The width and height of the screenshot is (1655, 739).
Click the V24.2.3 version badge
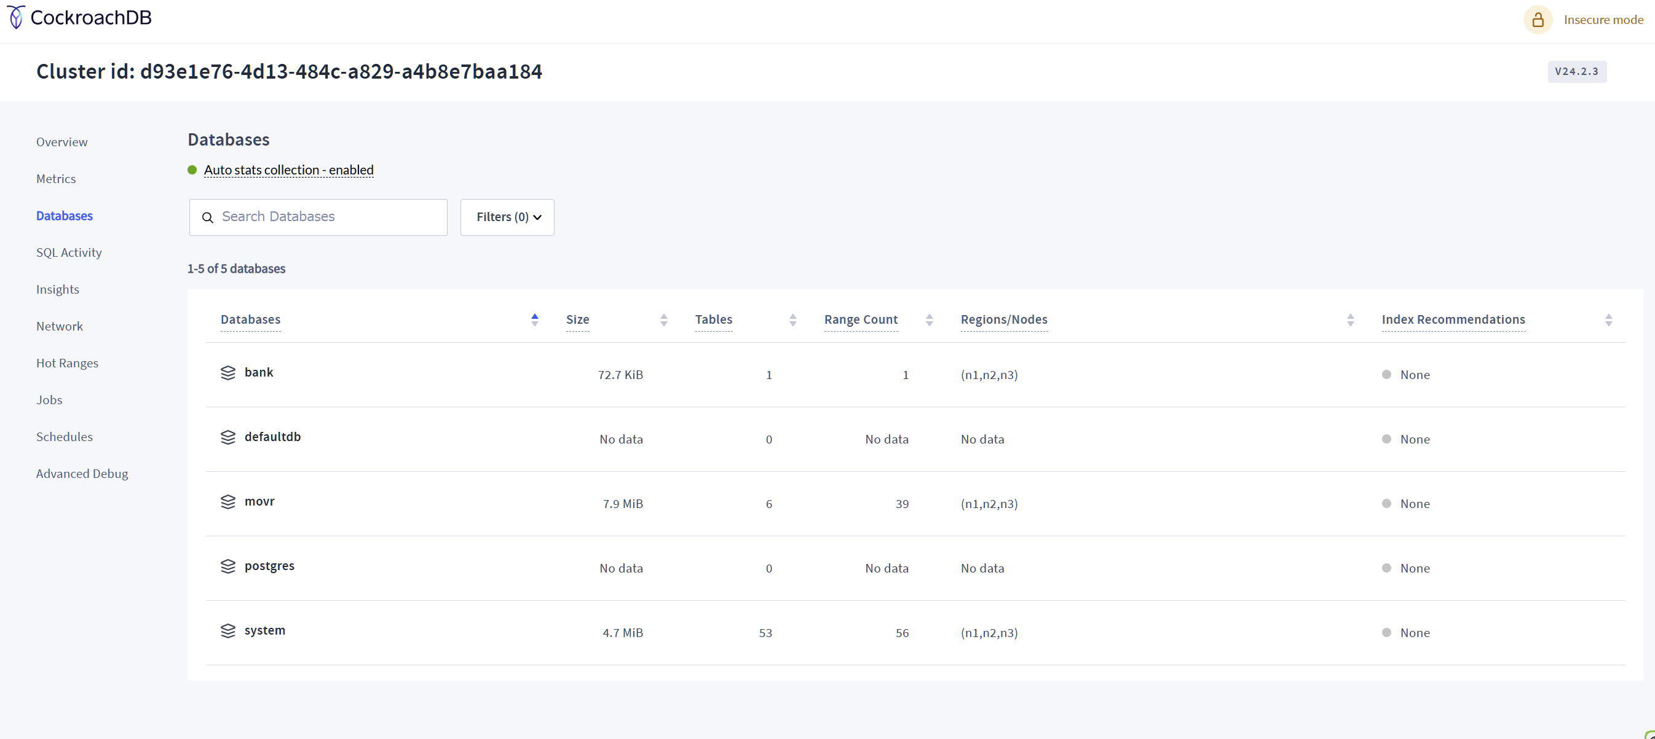1577,72
